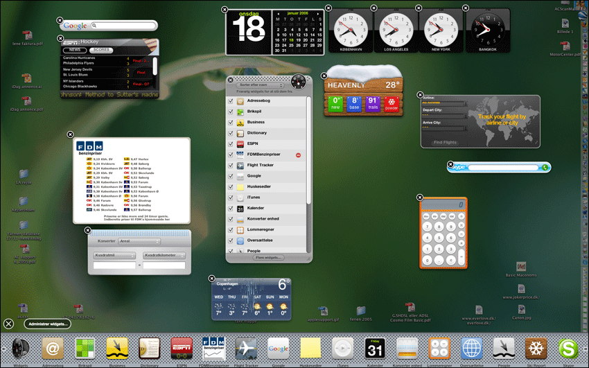Viewport: 589px width, 368px height.
Task: Disable the Dictionary widget checkbox
Action: pos(231,133)
